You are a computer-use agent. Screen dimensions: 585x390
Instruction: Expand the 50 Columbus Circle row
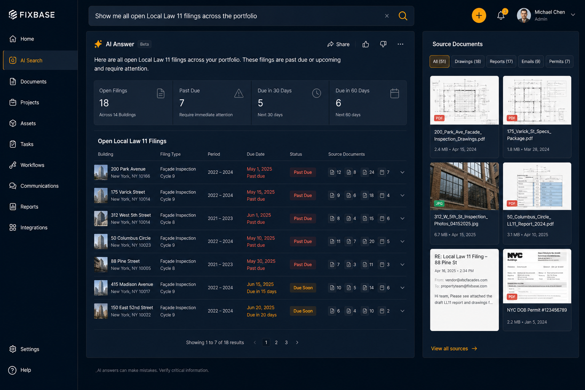pyautogui.click(x=402, y=241)
